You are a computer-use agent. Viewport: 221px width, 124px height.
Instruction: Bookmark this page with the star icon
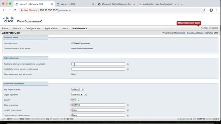204,10
